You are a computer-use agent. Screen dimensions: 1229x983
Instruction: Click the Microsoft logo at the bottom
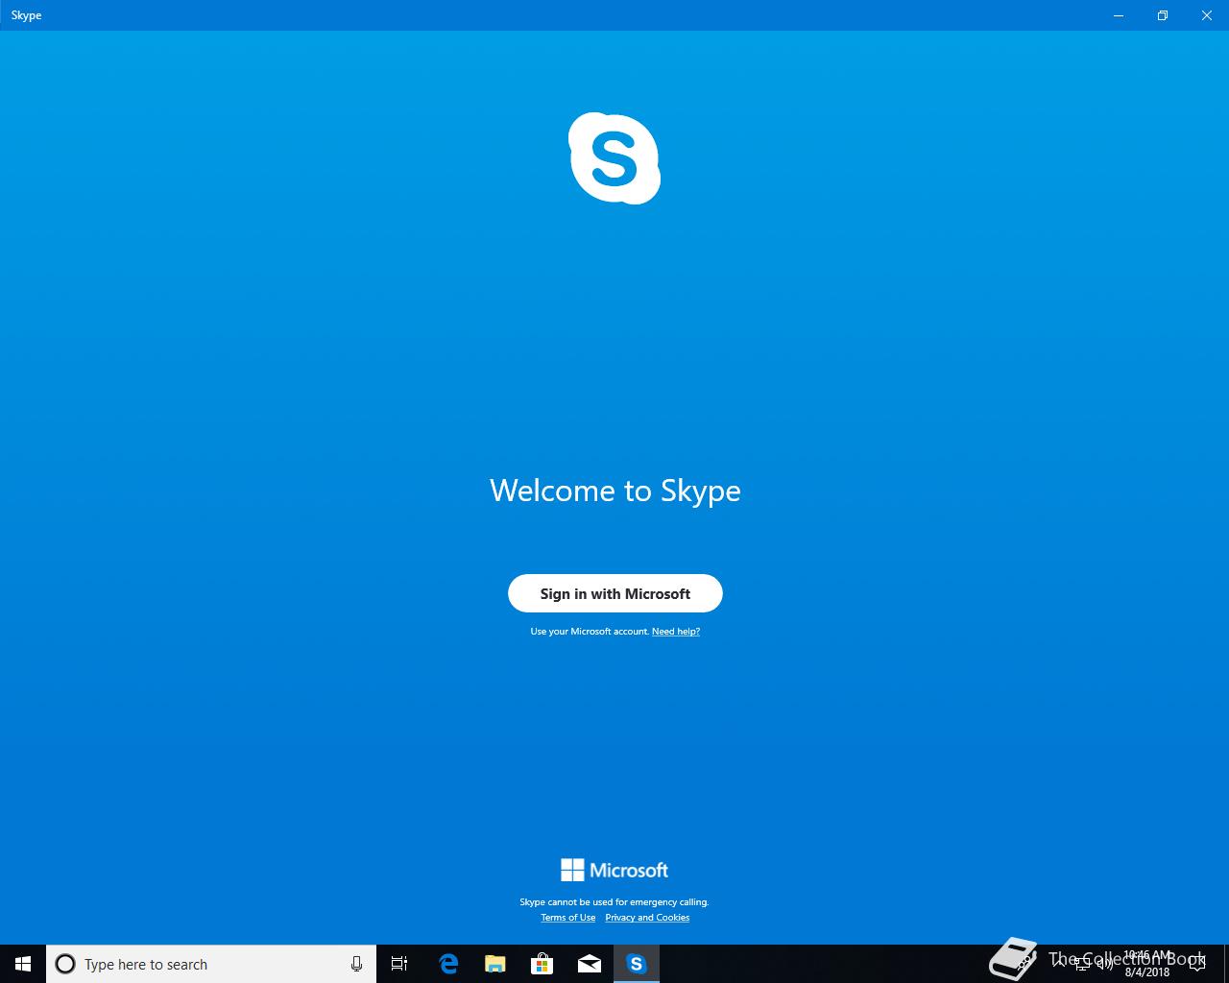[614, 870]
